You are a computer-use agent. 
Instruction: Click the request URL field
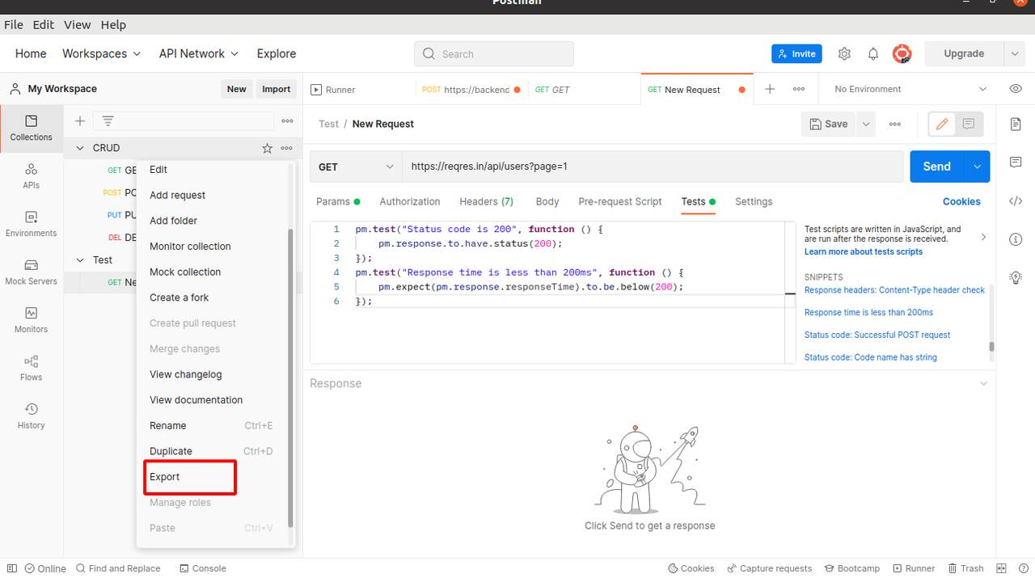pos(653,167)
